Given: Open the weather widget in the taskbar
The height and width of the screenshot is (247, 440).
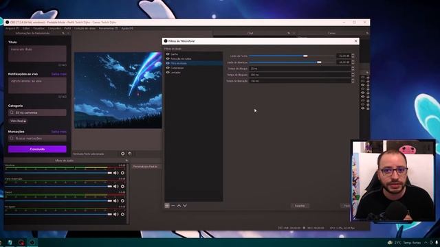Looking at the screenshot, I should tap(404, 242).
